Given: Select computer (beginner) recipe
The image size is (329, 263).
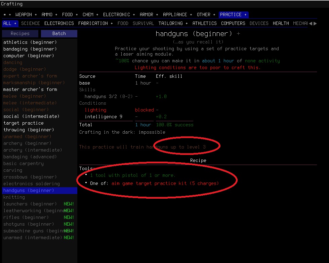Looking at the screenshot, I should click(x=40, y=56).
